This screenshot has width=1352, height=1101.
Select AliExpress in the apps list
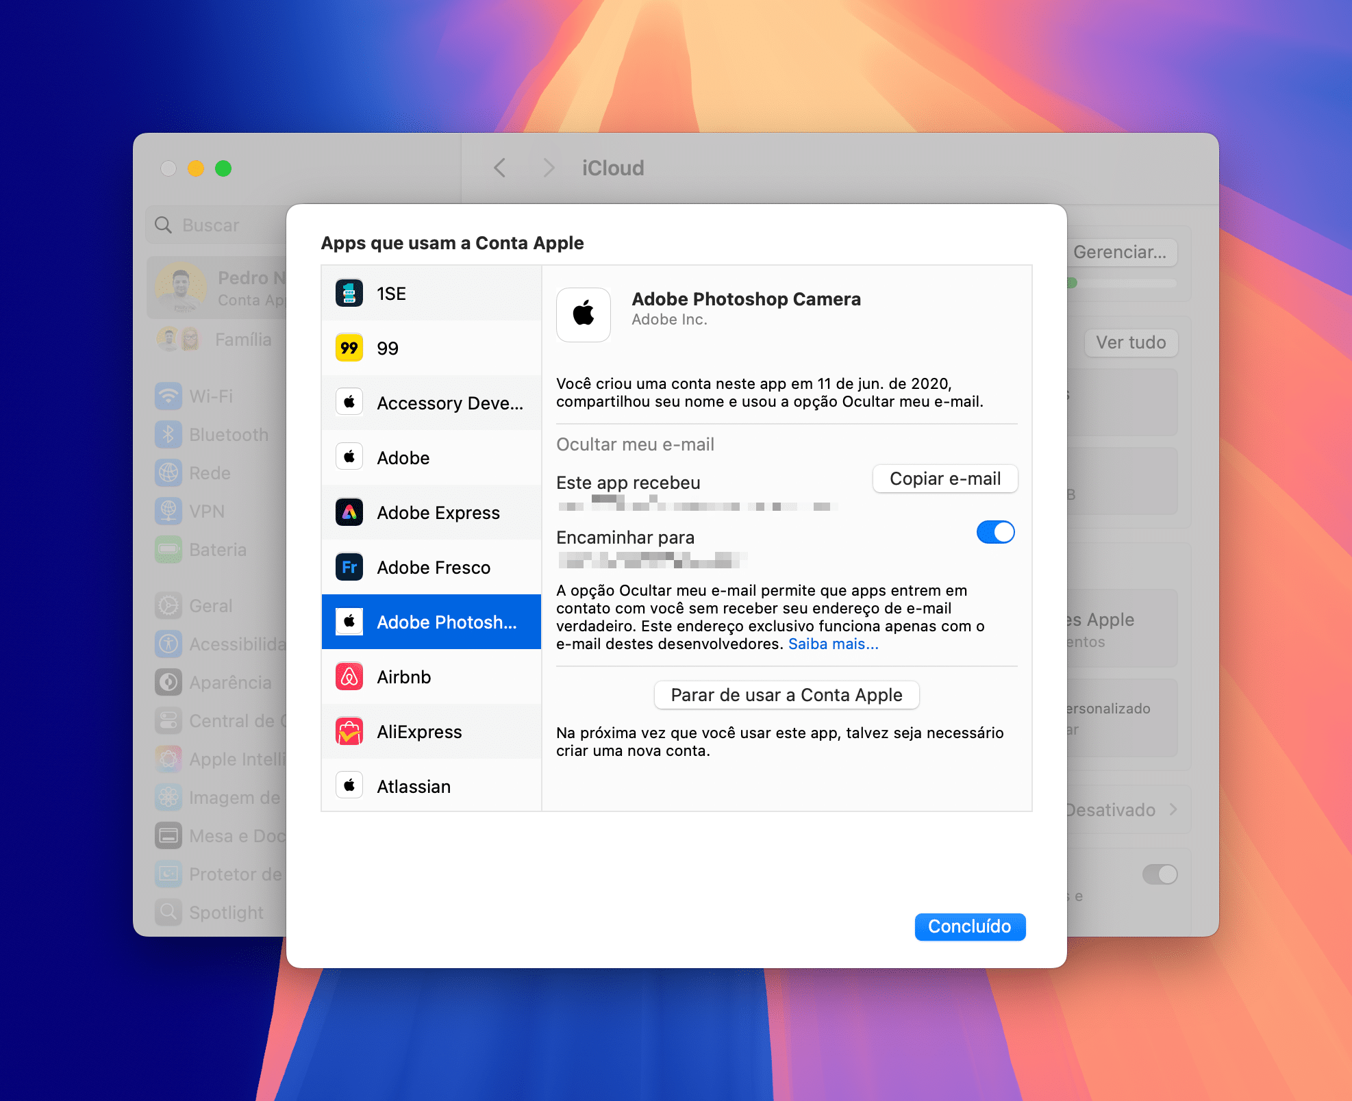[x=431, y=731]
